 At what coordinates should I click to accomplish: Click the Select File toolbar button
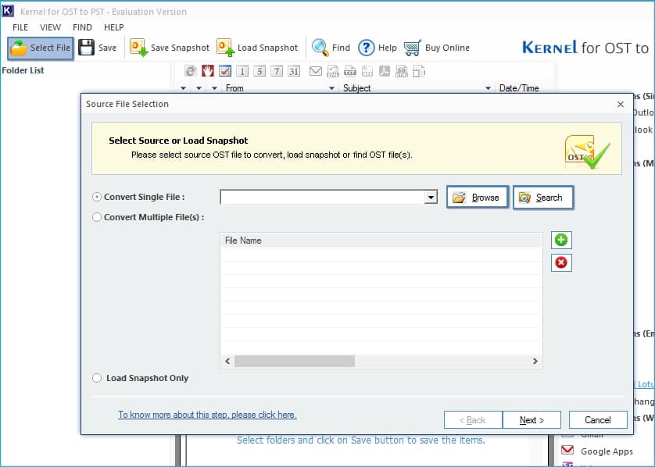pyautogui.click(x=41, y=48)
